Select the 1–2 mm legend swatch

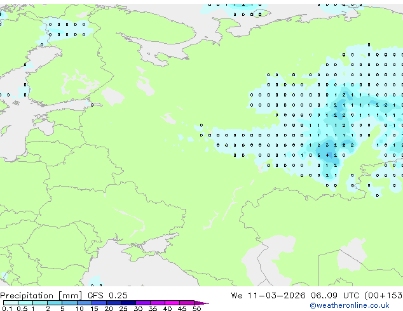(40, 303)
